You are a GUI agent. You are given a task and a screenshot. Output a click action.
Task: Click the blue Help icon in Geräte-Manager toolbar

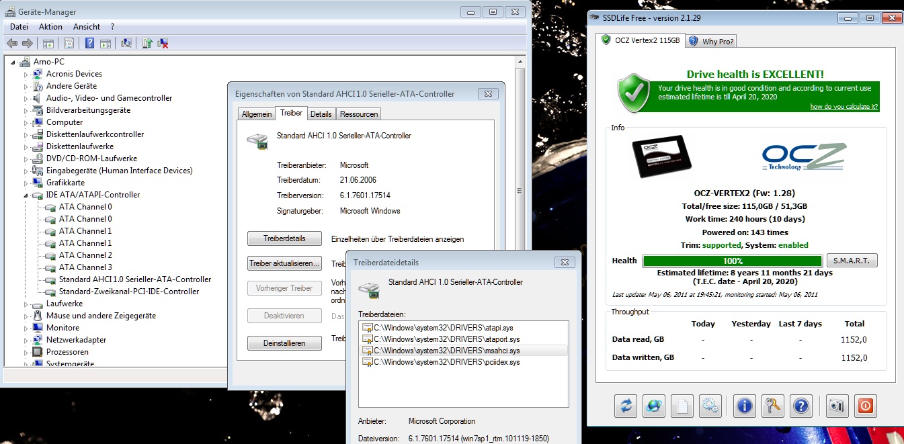click(89, 44)
